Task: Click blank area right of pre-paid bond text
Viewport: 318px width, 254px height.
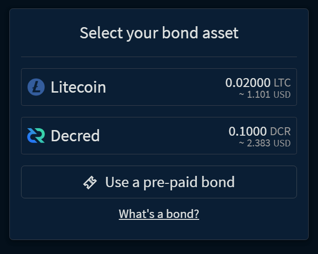Action: coord(267,182)
